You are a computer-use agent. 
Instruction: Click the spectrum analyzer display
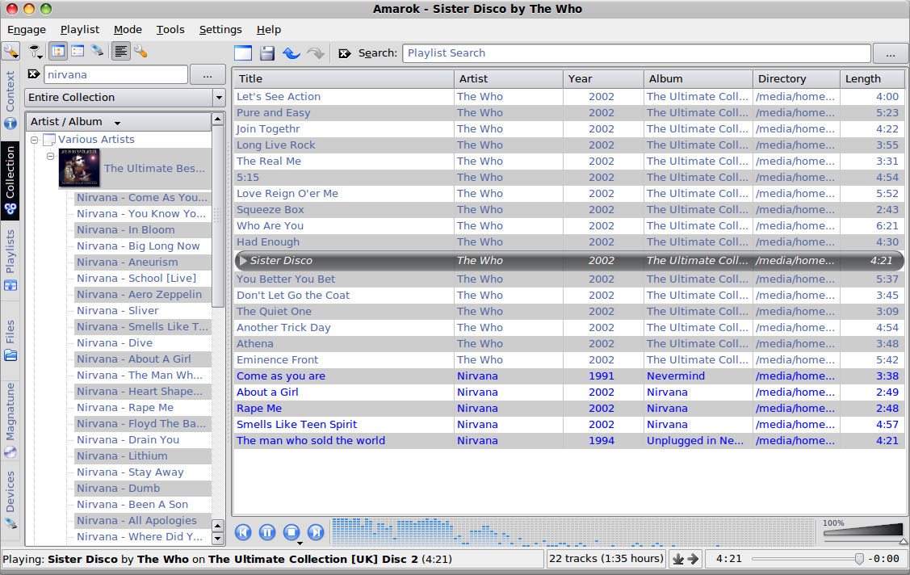coord(572,532)
